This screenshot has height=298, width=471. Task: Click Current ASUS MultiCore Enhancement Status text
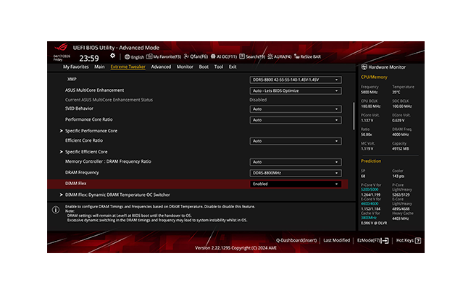[x=109, y=100]
